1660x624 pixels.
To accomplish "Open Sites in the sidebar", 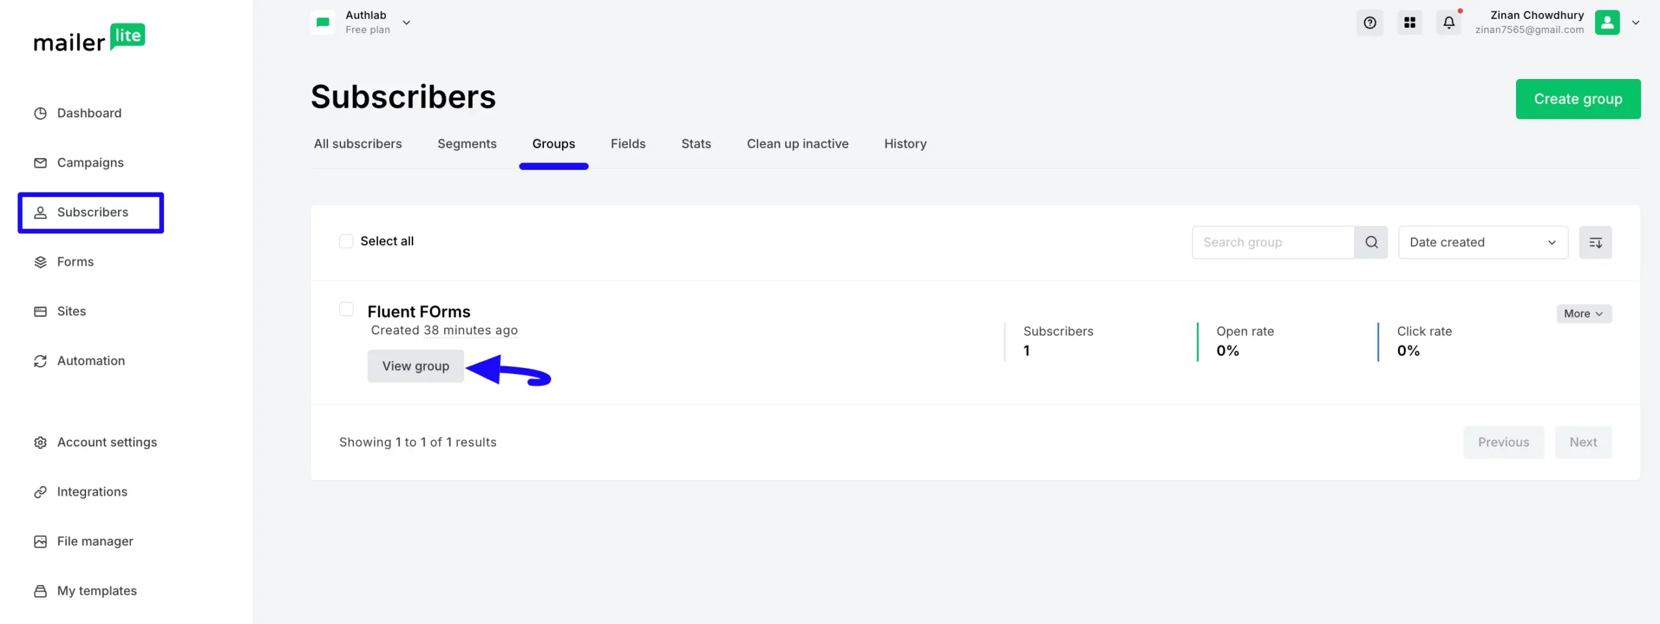I will point(71,312).
